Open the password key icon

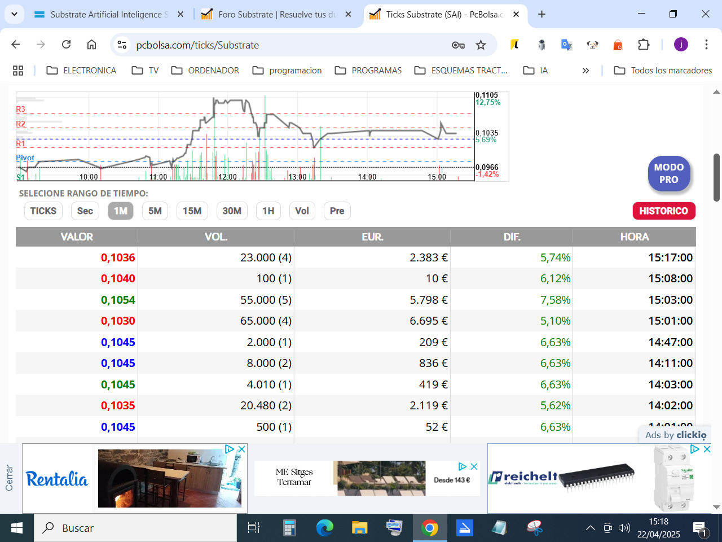coord(458,45)
